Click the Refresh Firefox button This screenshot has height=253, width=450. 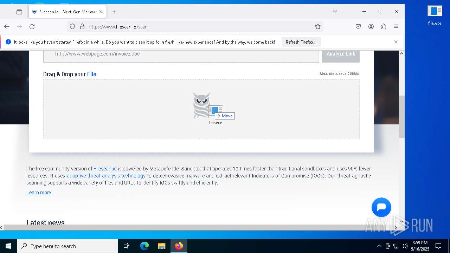(x=301, y=42)
